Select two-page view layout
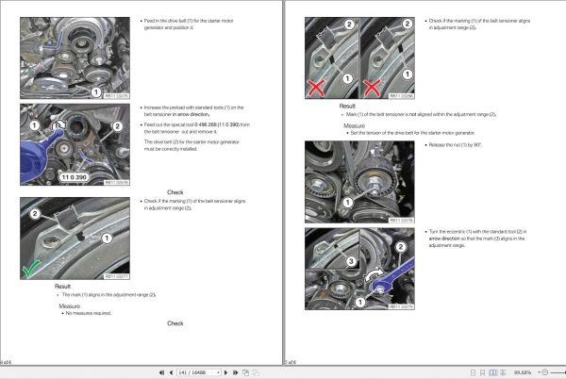Viewport: 566px width, 379px height. [x=492, y=372]
